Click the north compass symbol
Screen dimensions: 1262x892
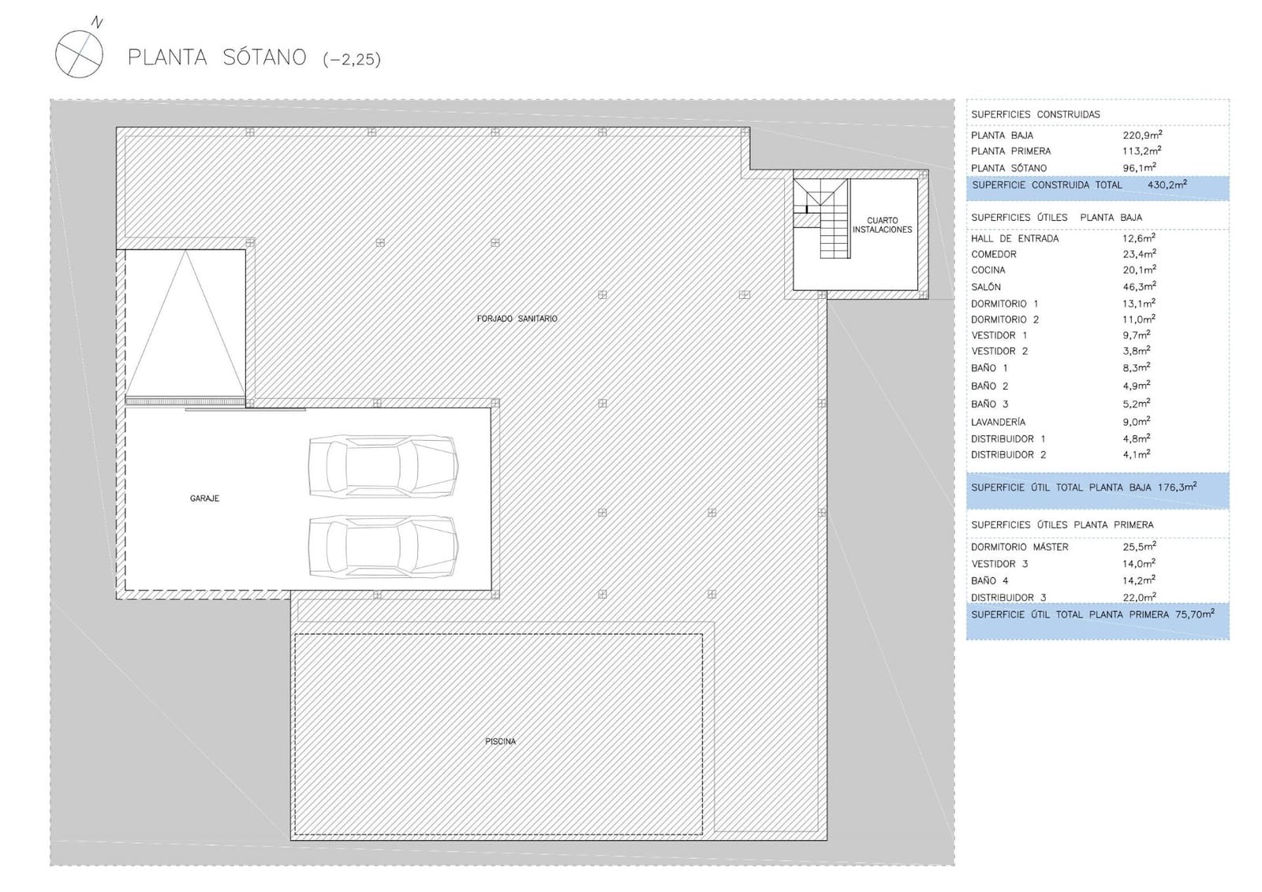pos(79,54)
